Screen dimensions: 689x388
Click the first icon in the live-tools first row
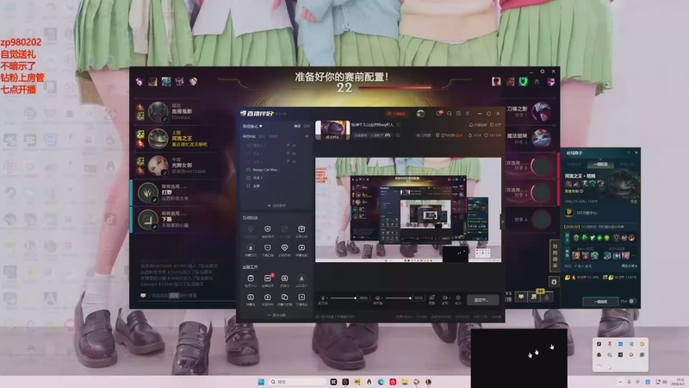251,278
